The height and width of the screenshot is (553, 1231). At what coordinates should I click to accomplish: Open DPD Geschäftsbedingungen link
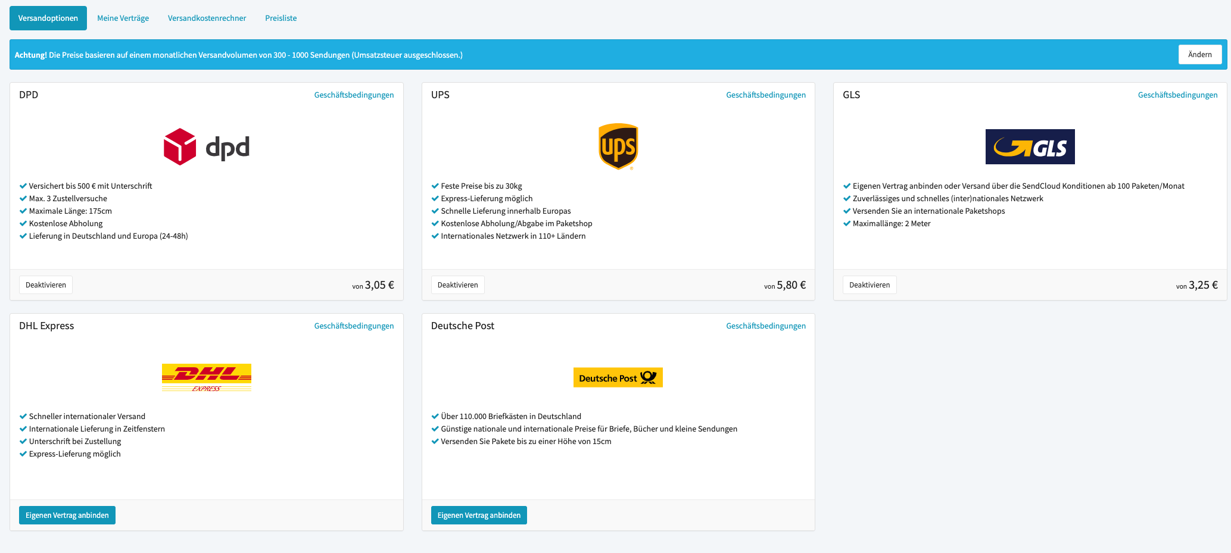pyautogui.click(x=354, y=95)
